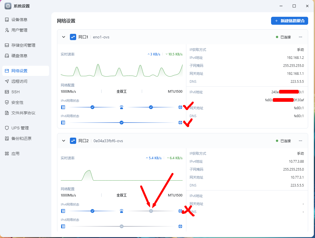
Task: Open UPS 管理 sidebar item
Action: 25,128
